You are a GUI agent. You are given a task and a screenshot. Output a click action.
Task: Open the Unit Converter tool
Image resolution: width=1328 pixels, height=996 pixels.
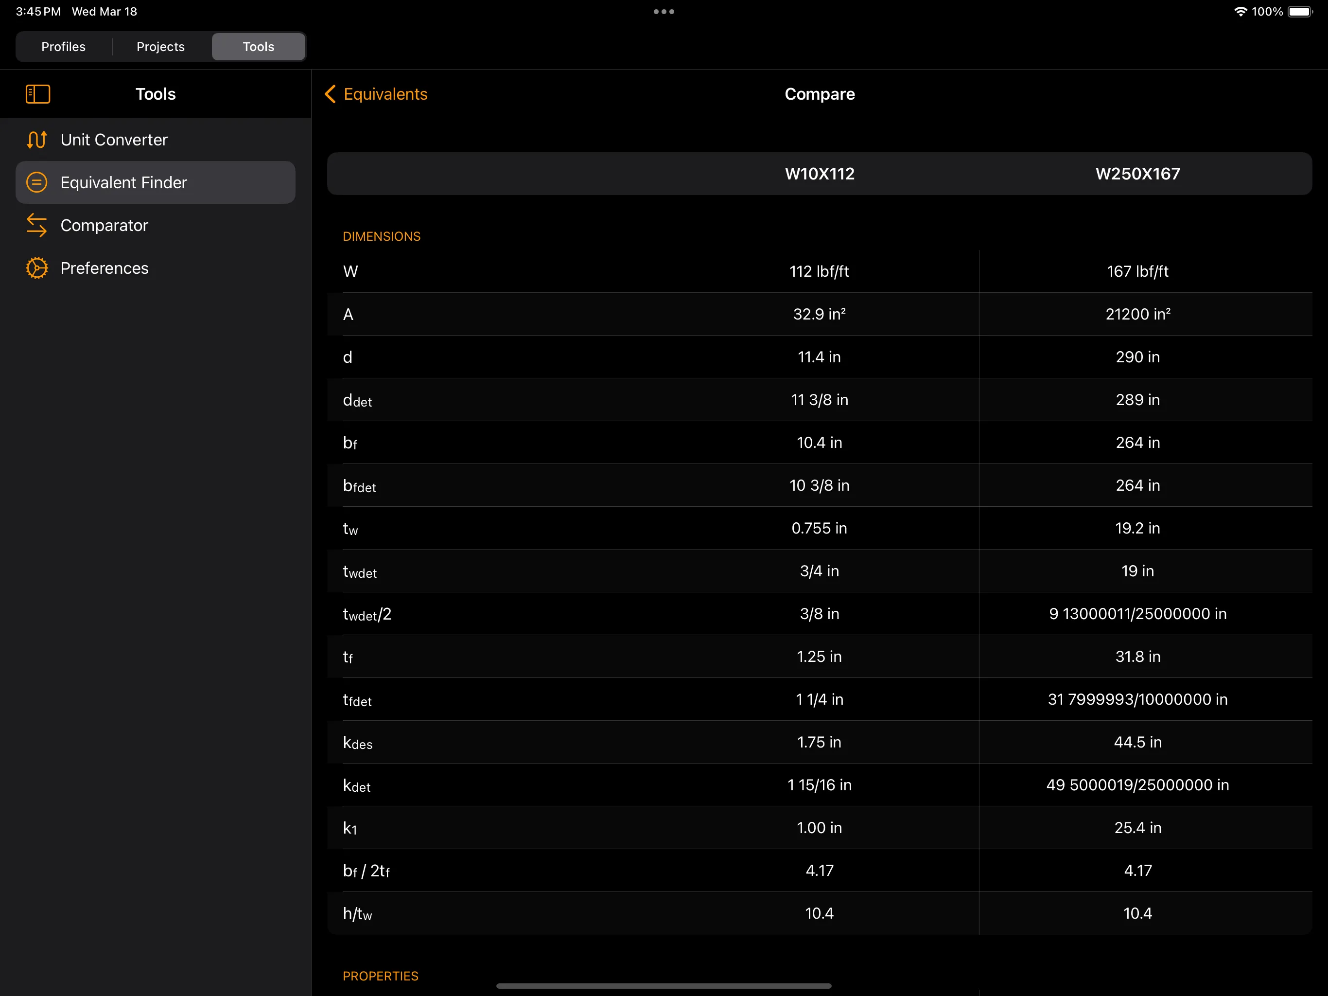114,140
